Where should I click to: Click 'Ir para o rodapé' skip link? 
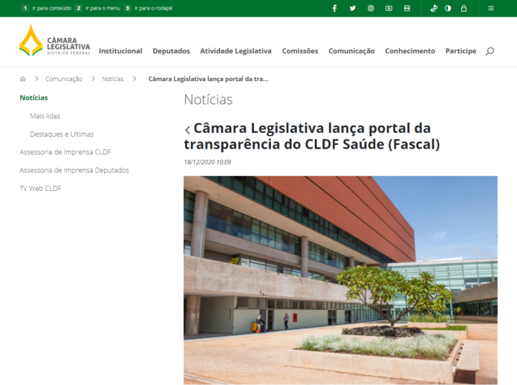pos(153,8)
